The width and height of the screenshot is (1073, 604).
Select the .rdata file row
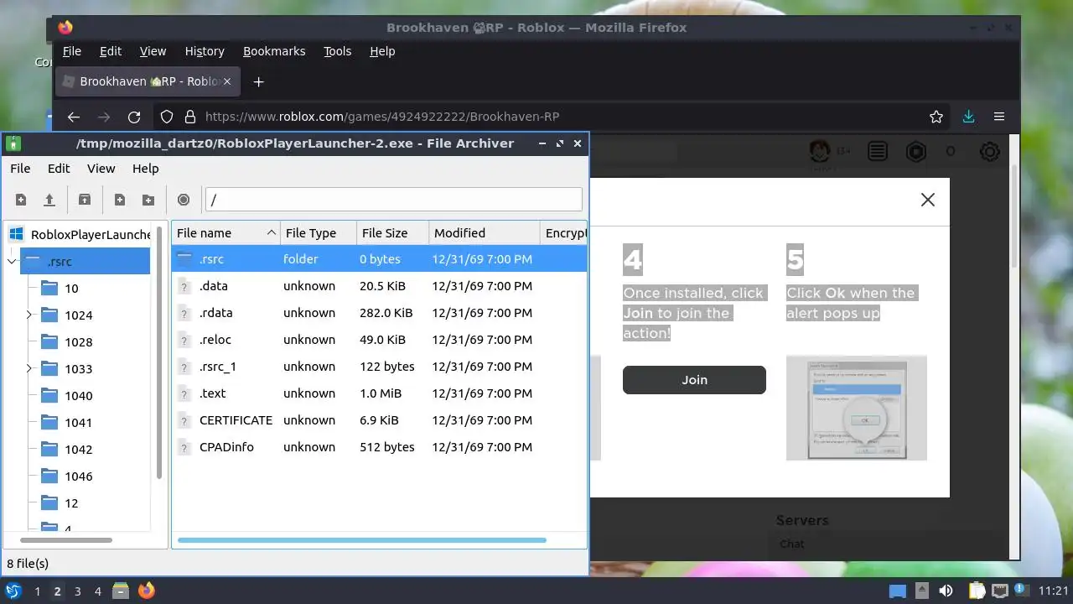(379, 313)
